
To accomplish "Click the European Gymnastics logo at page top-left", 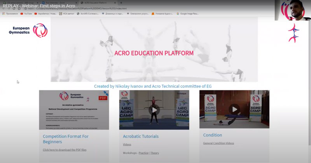I will click(x=28, y=30).
